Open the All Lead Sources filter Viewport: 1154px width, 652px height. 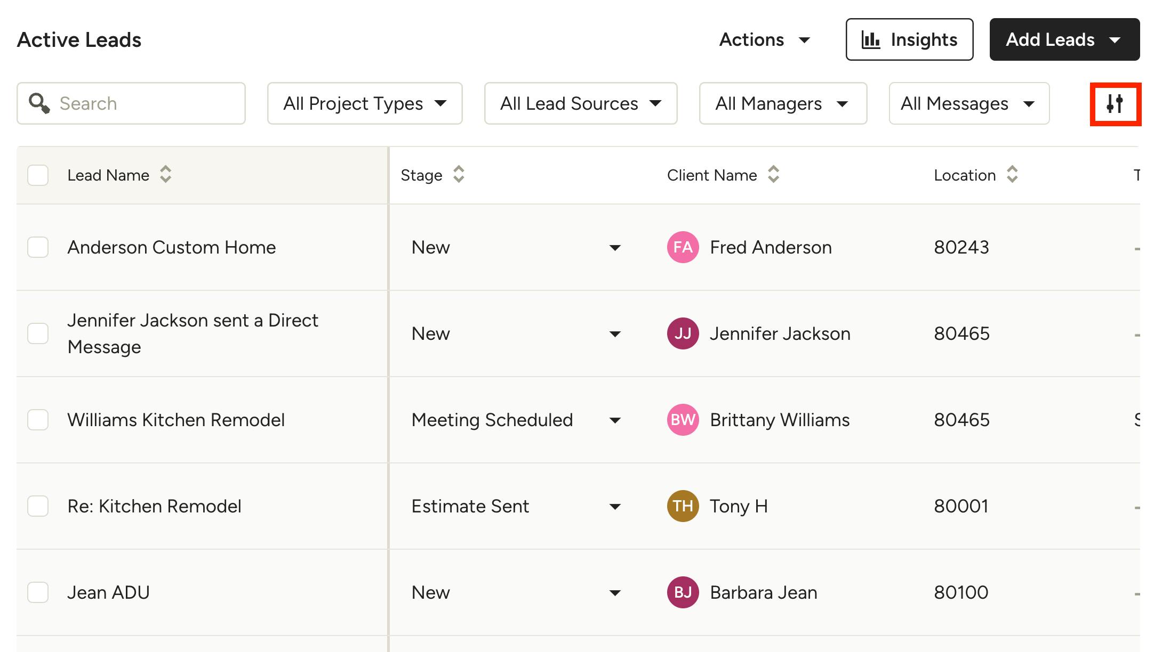pos(580,103)
